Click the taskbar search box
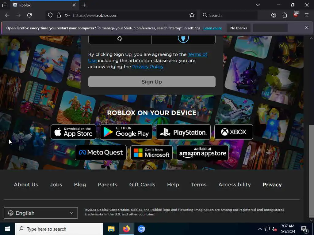The height and width of the screenshot is (235, 314). (59, 229)
